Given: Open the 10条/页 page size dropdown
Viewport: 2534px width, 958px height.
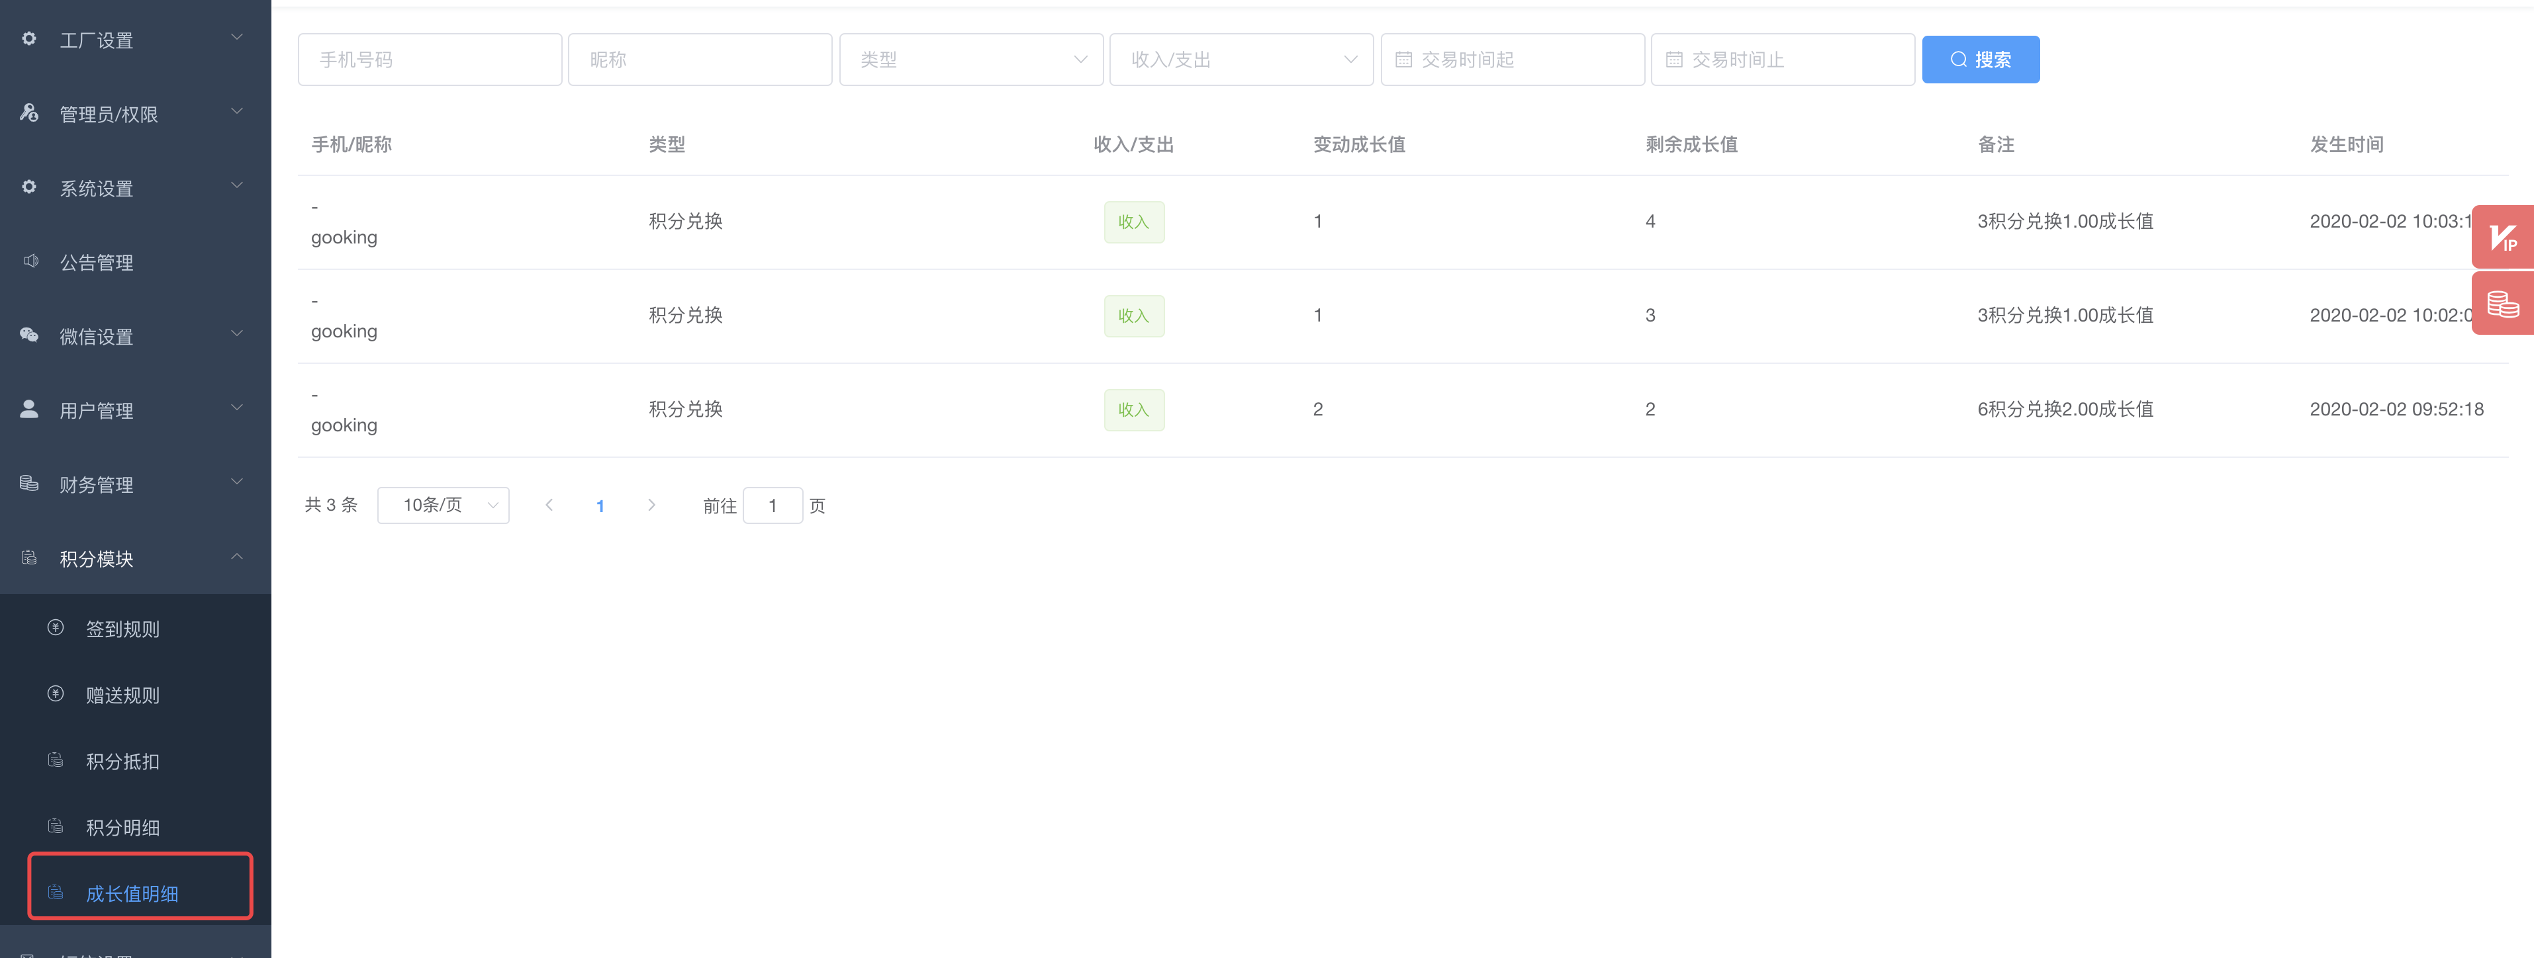Looking at the screenshot, I should coord(443,505).
